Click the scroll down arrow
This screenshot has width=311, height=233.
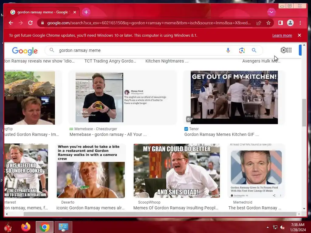(304, 209)
